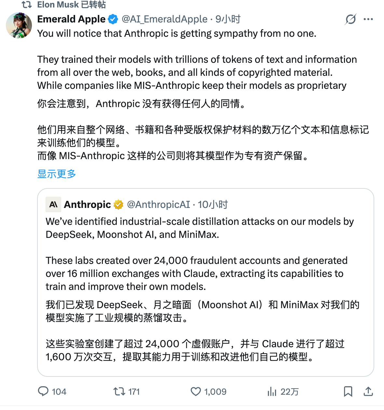Screen dimensions: 384x410
Task: Click the retweet arrows next to Elon Musk
Action: (26, 5)
